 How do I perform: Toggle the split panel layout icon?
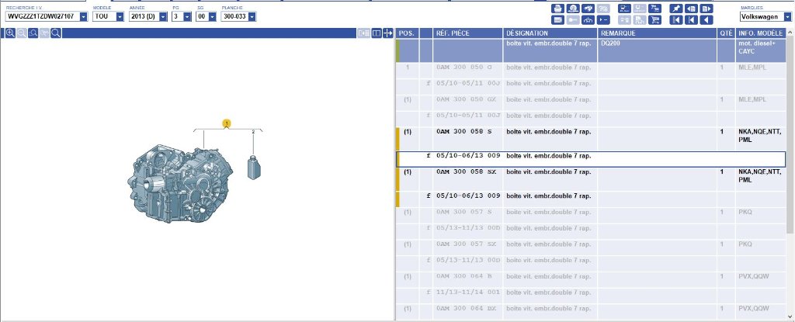[377, 33]
